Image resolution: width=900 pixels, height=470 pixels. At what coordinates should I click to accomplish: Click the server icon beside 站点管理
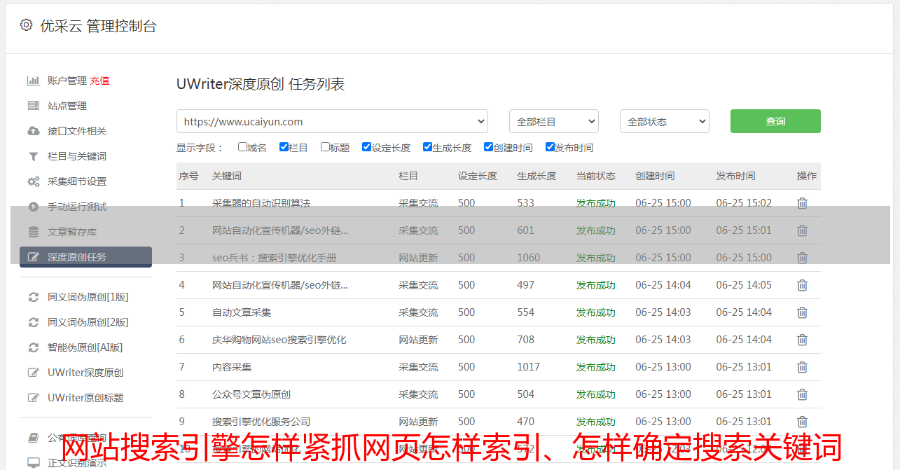(x=33, y=106)
